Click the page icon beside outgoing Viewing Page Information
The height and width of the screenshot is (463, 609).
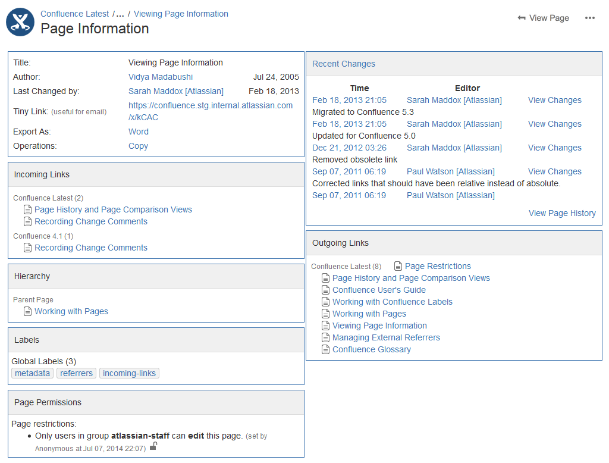click(x=325, y=326)
